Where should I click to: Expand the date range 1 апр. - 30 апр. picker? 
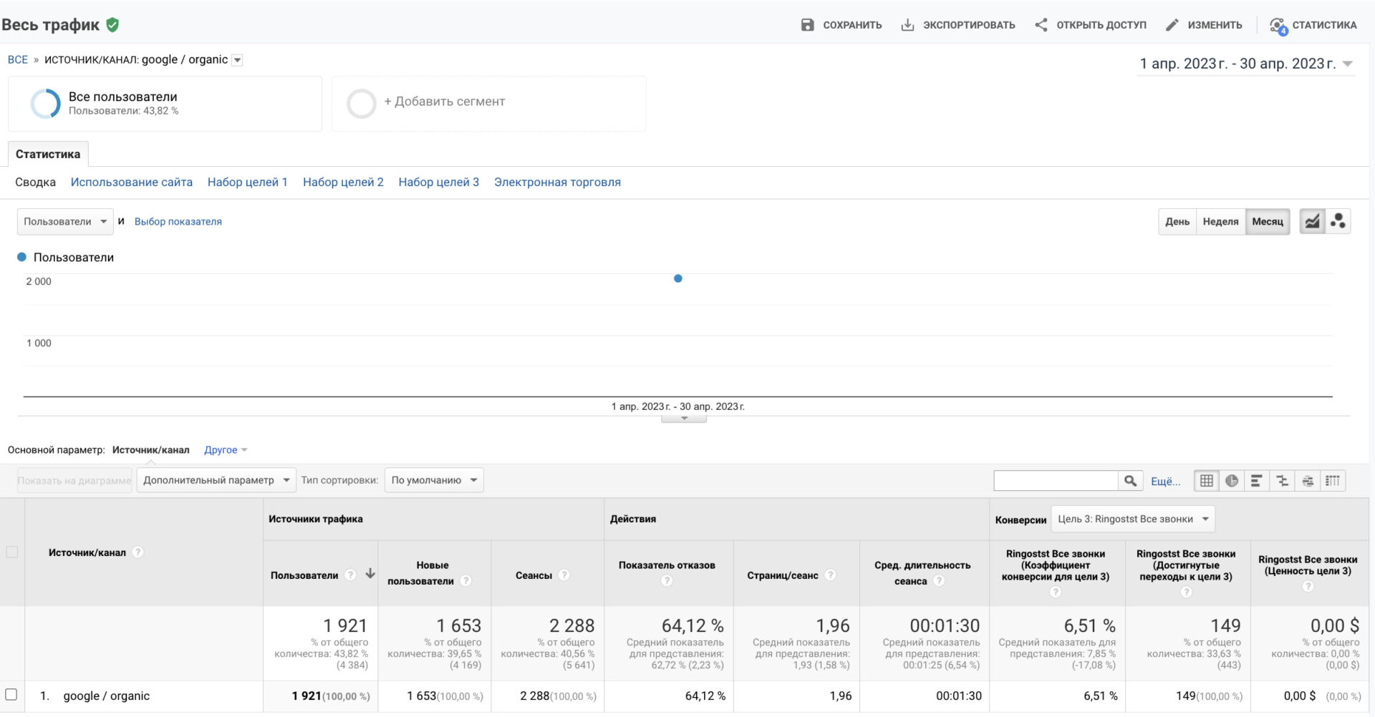[x=1246, y=64]
